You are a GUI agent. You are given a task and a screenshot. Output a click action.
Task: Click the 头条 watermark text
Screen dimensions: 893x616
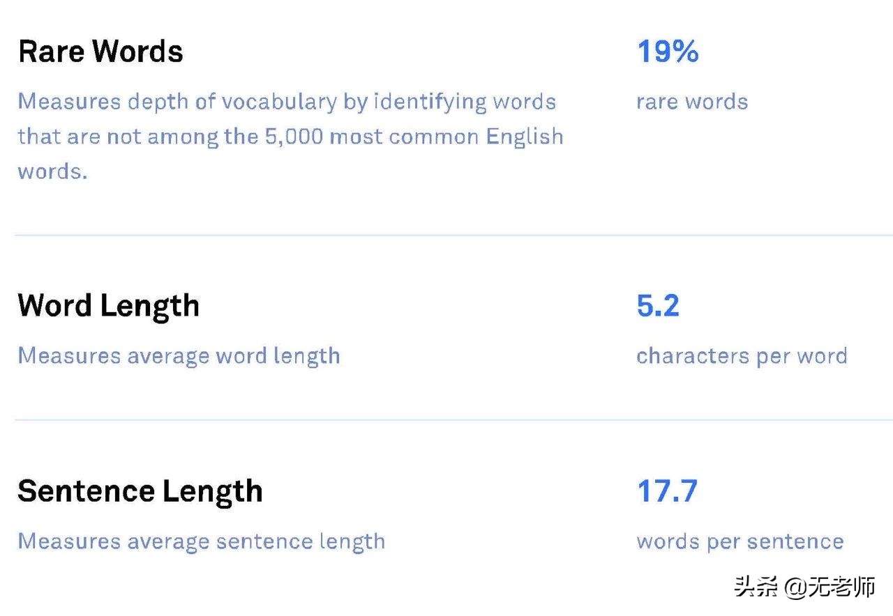pos(756,587)
